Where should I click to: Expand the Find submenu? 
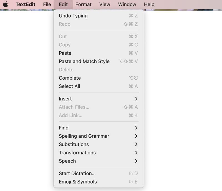click(64, 128)
